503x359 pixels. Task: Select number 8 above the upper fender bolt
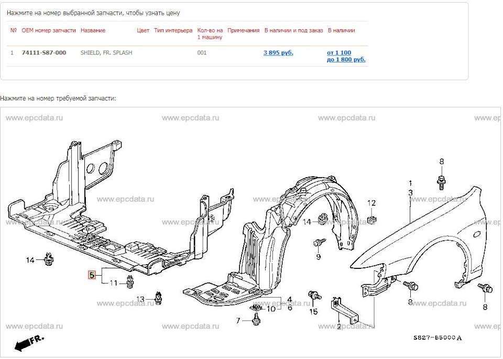441,161
